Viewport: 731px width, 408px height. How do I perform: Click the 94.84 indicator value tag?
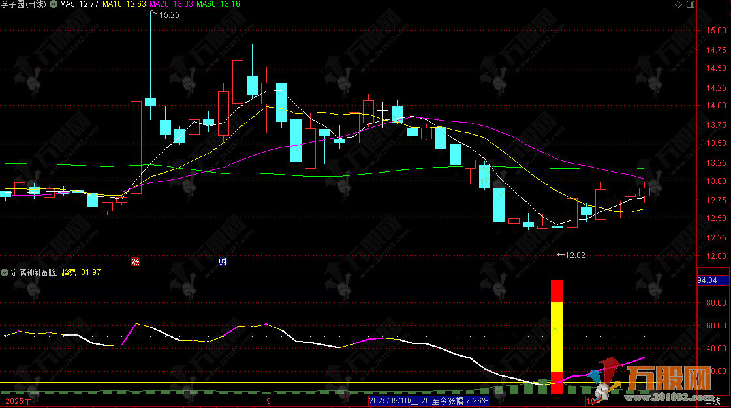[708, 280]
